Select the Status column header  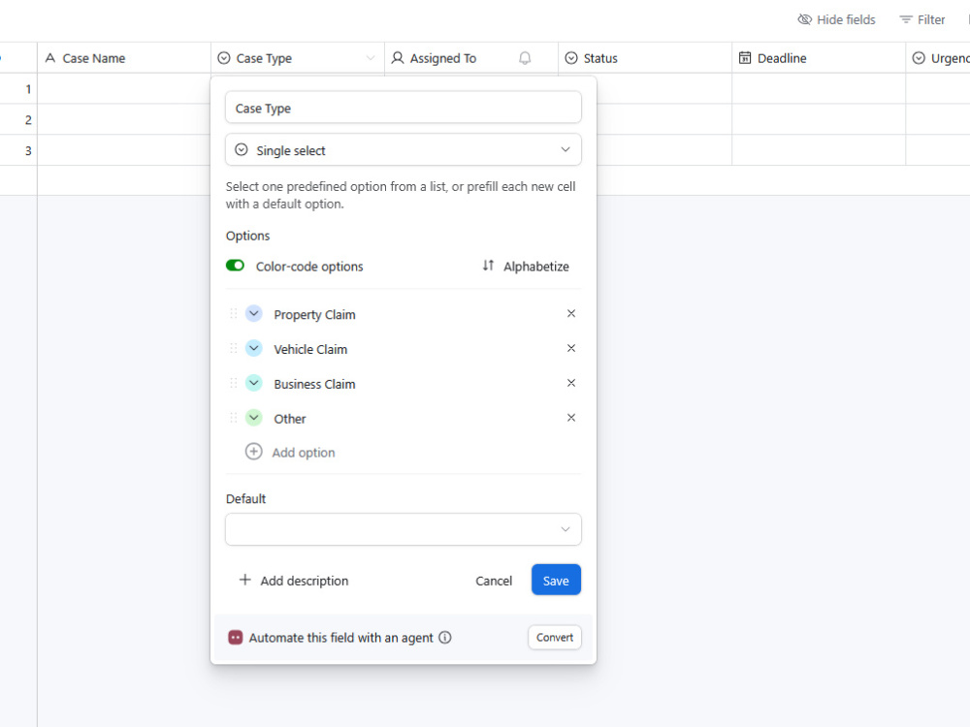tap(645, 58)
